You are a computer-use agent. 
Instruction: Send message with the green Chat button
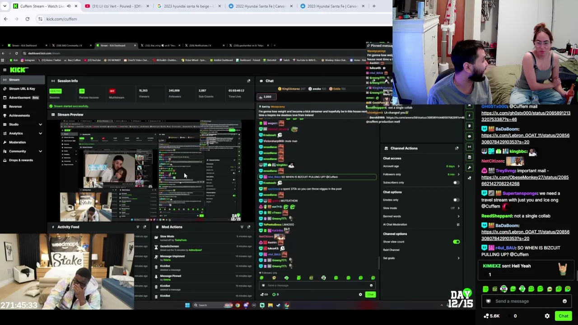click(563, 316)
